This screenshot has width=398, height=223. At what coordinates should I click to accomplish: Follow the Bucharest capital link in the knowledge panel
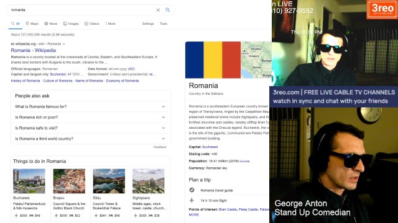210,147
